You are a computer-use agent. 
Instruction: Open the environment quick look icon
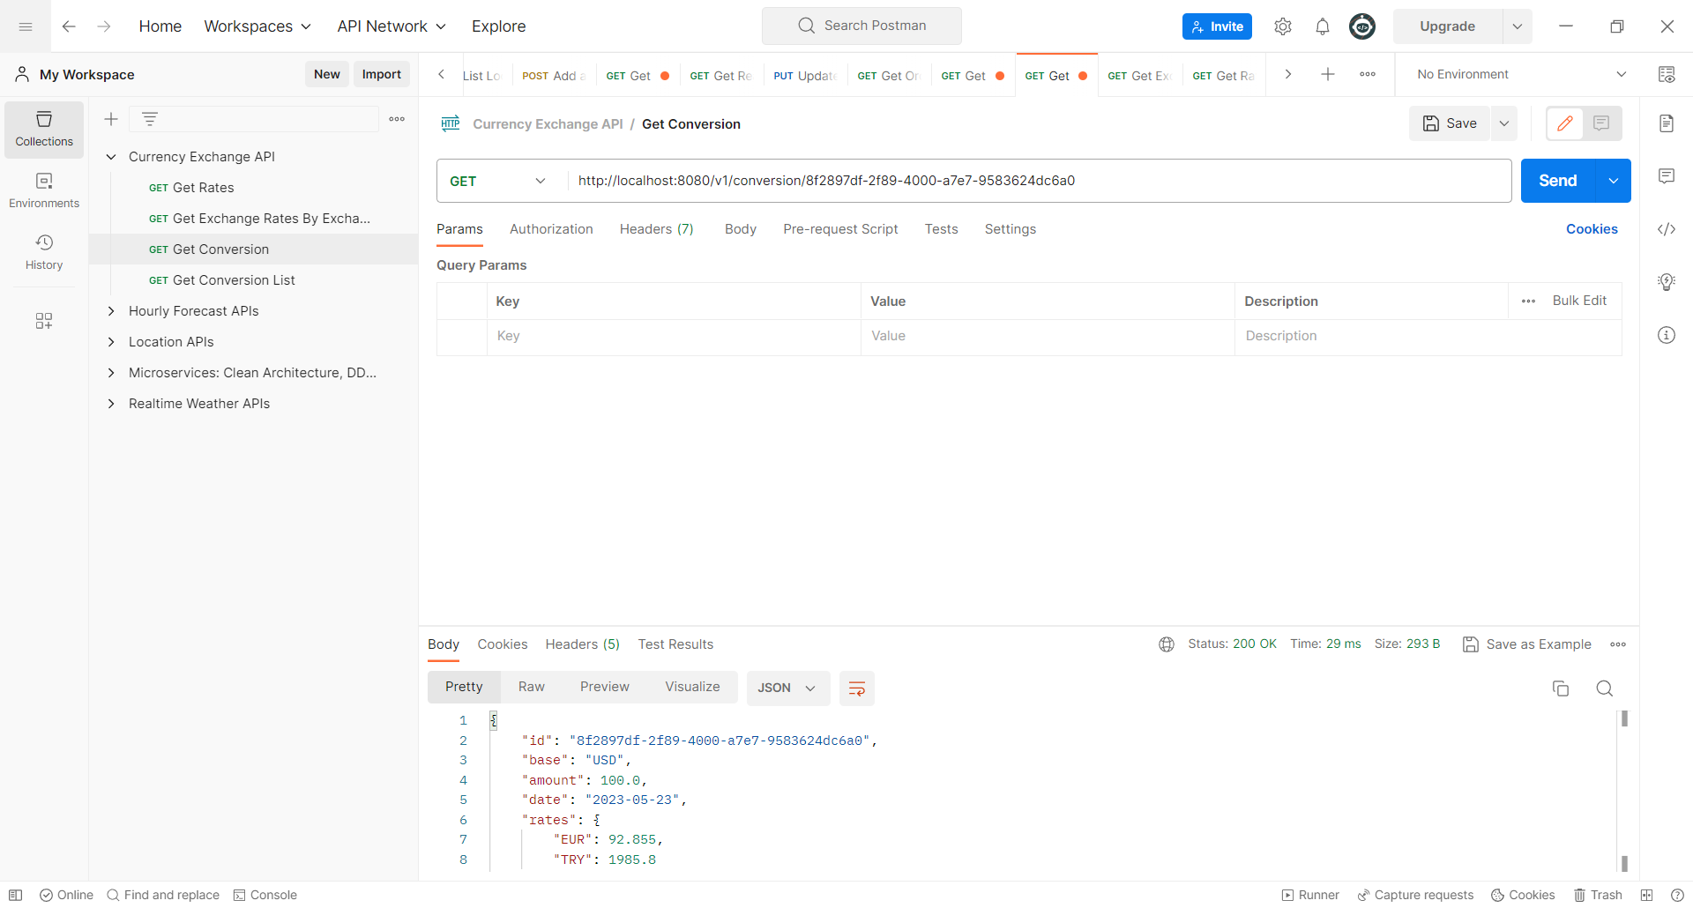(x=1667, y=75)
